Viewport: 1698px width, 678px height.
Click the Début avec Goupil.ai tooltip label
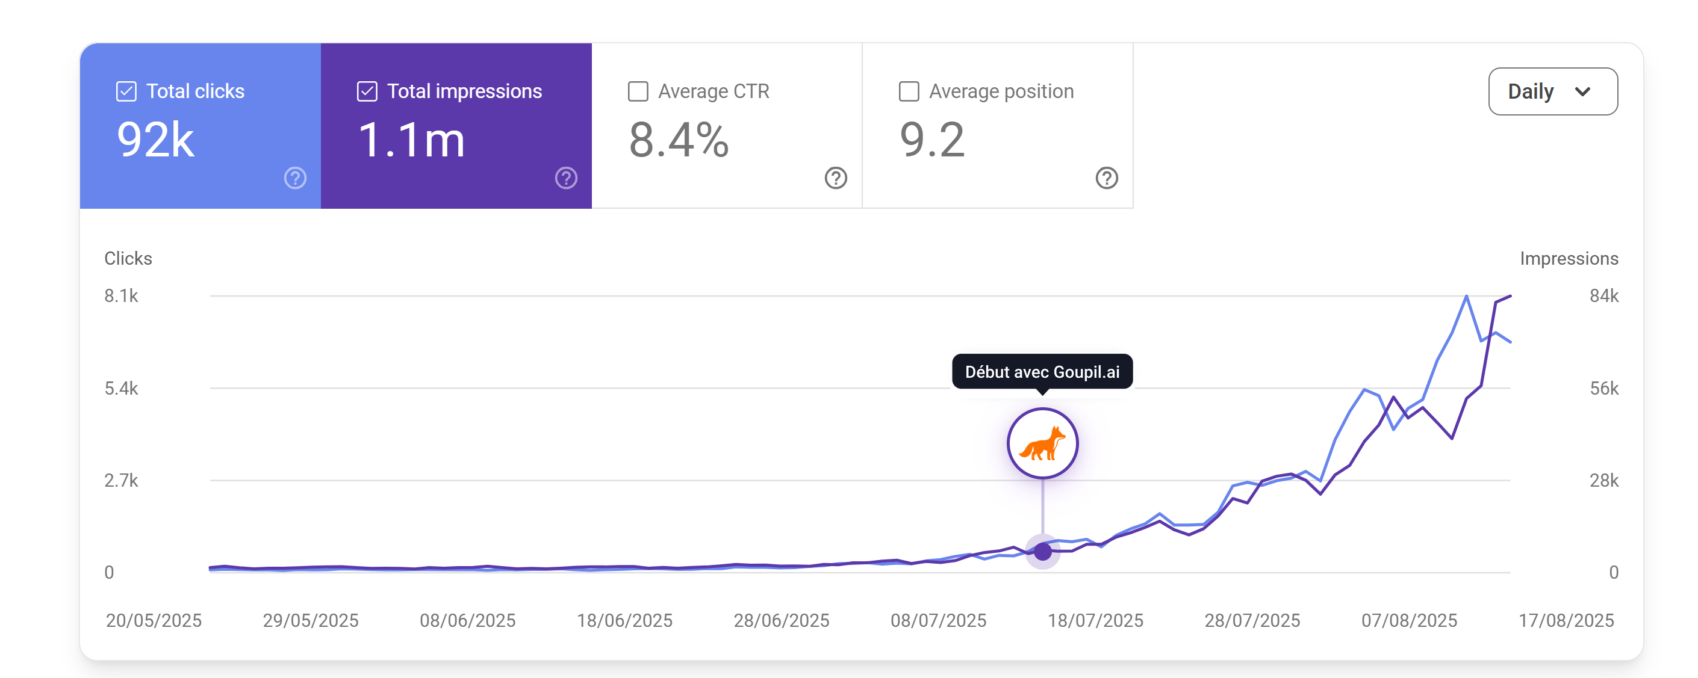(1042, 372)
